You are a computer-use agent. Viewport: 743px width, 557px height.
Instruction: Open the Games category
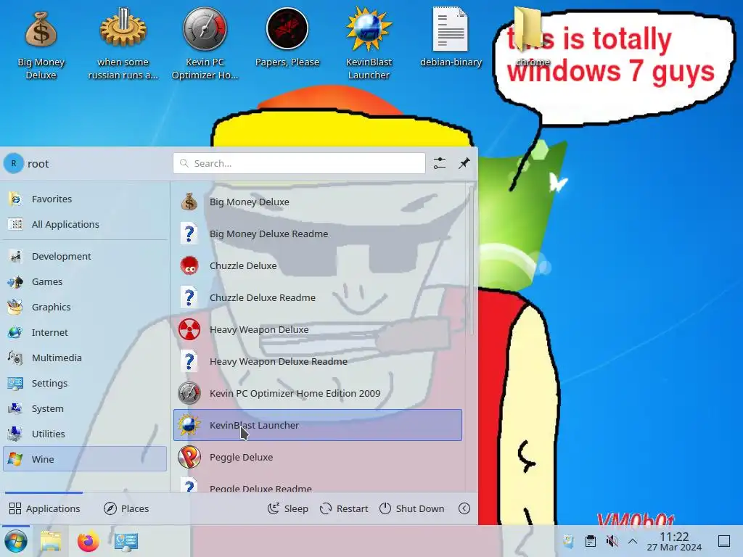point(85,281)
